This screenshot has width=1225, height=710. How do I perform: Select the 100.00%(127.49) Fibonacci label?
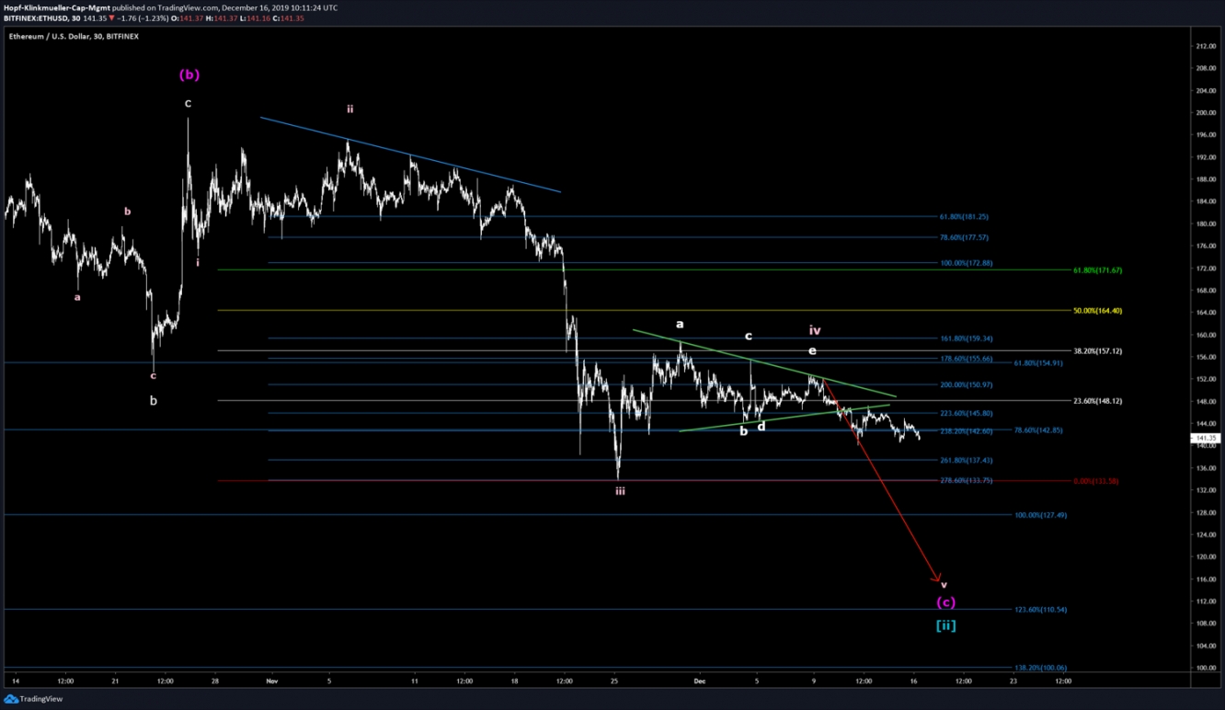pyautogui.click(x=1040, y=515)
